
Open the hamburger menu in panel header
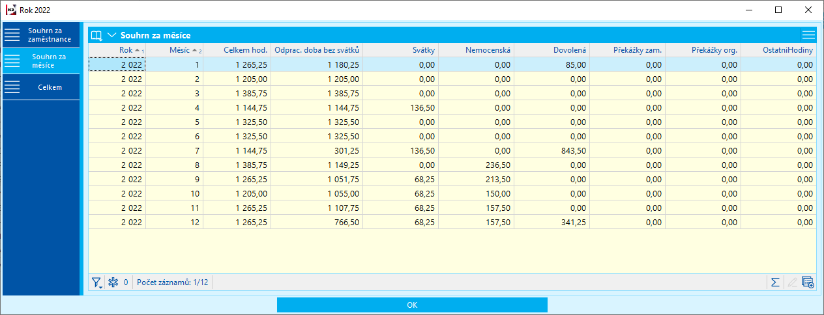tap(808, 35)
